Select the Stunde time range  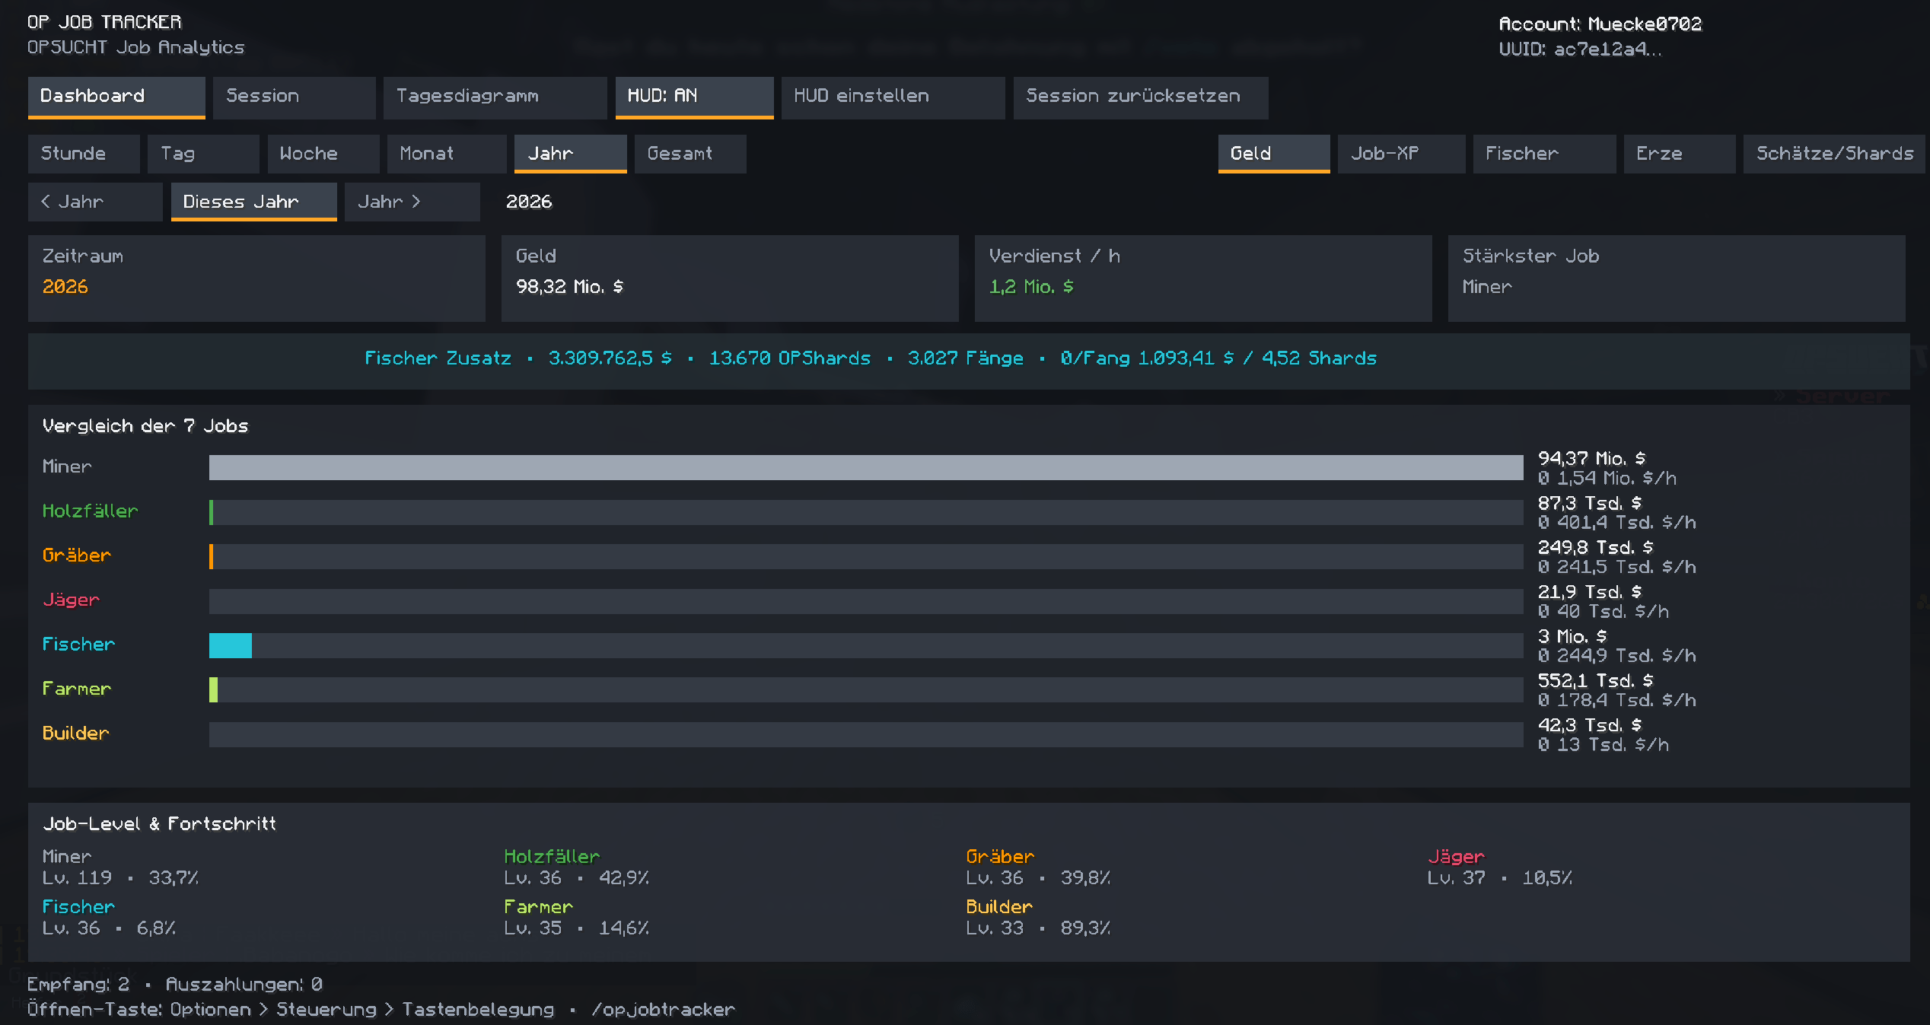coord(84,154)
